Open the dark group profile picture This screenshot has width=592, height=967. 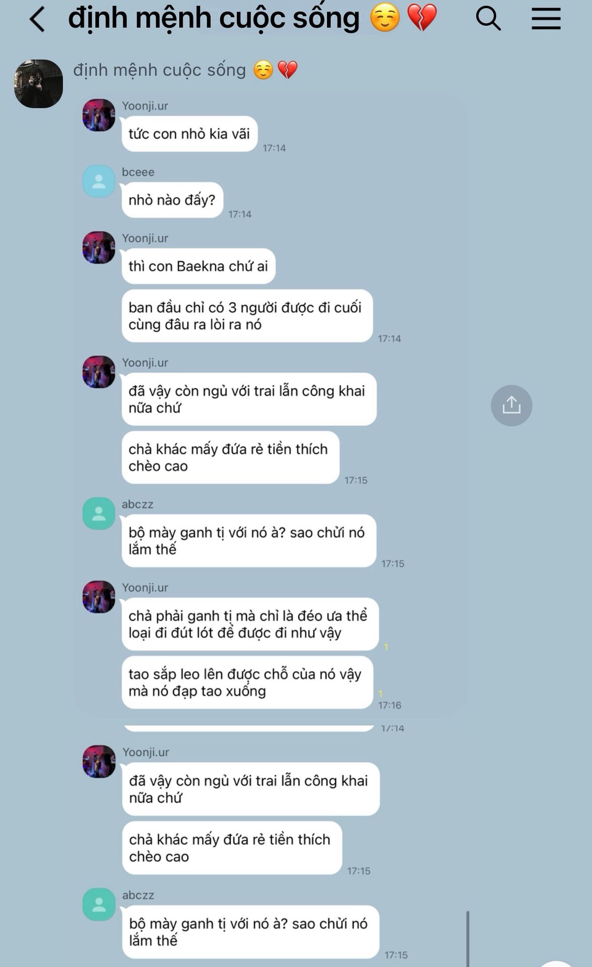click(x=38, y=84)
